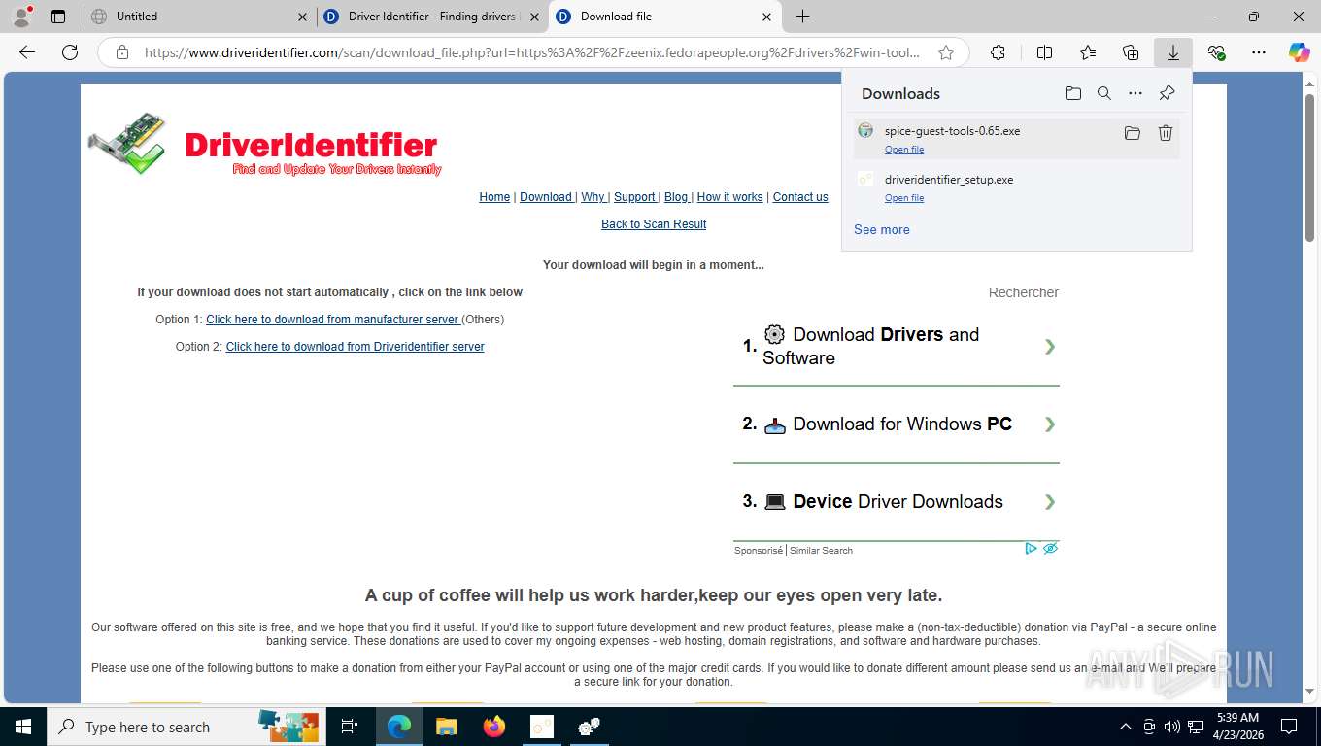
Task: Open the Download site menu link
Action: click(x=547, y=197)
